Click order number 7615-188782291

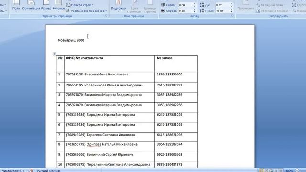[169, 85]
